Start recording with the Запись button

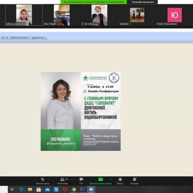[120, 181]
